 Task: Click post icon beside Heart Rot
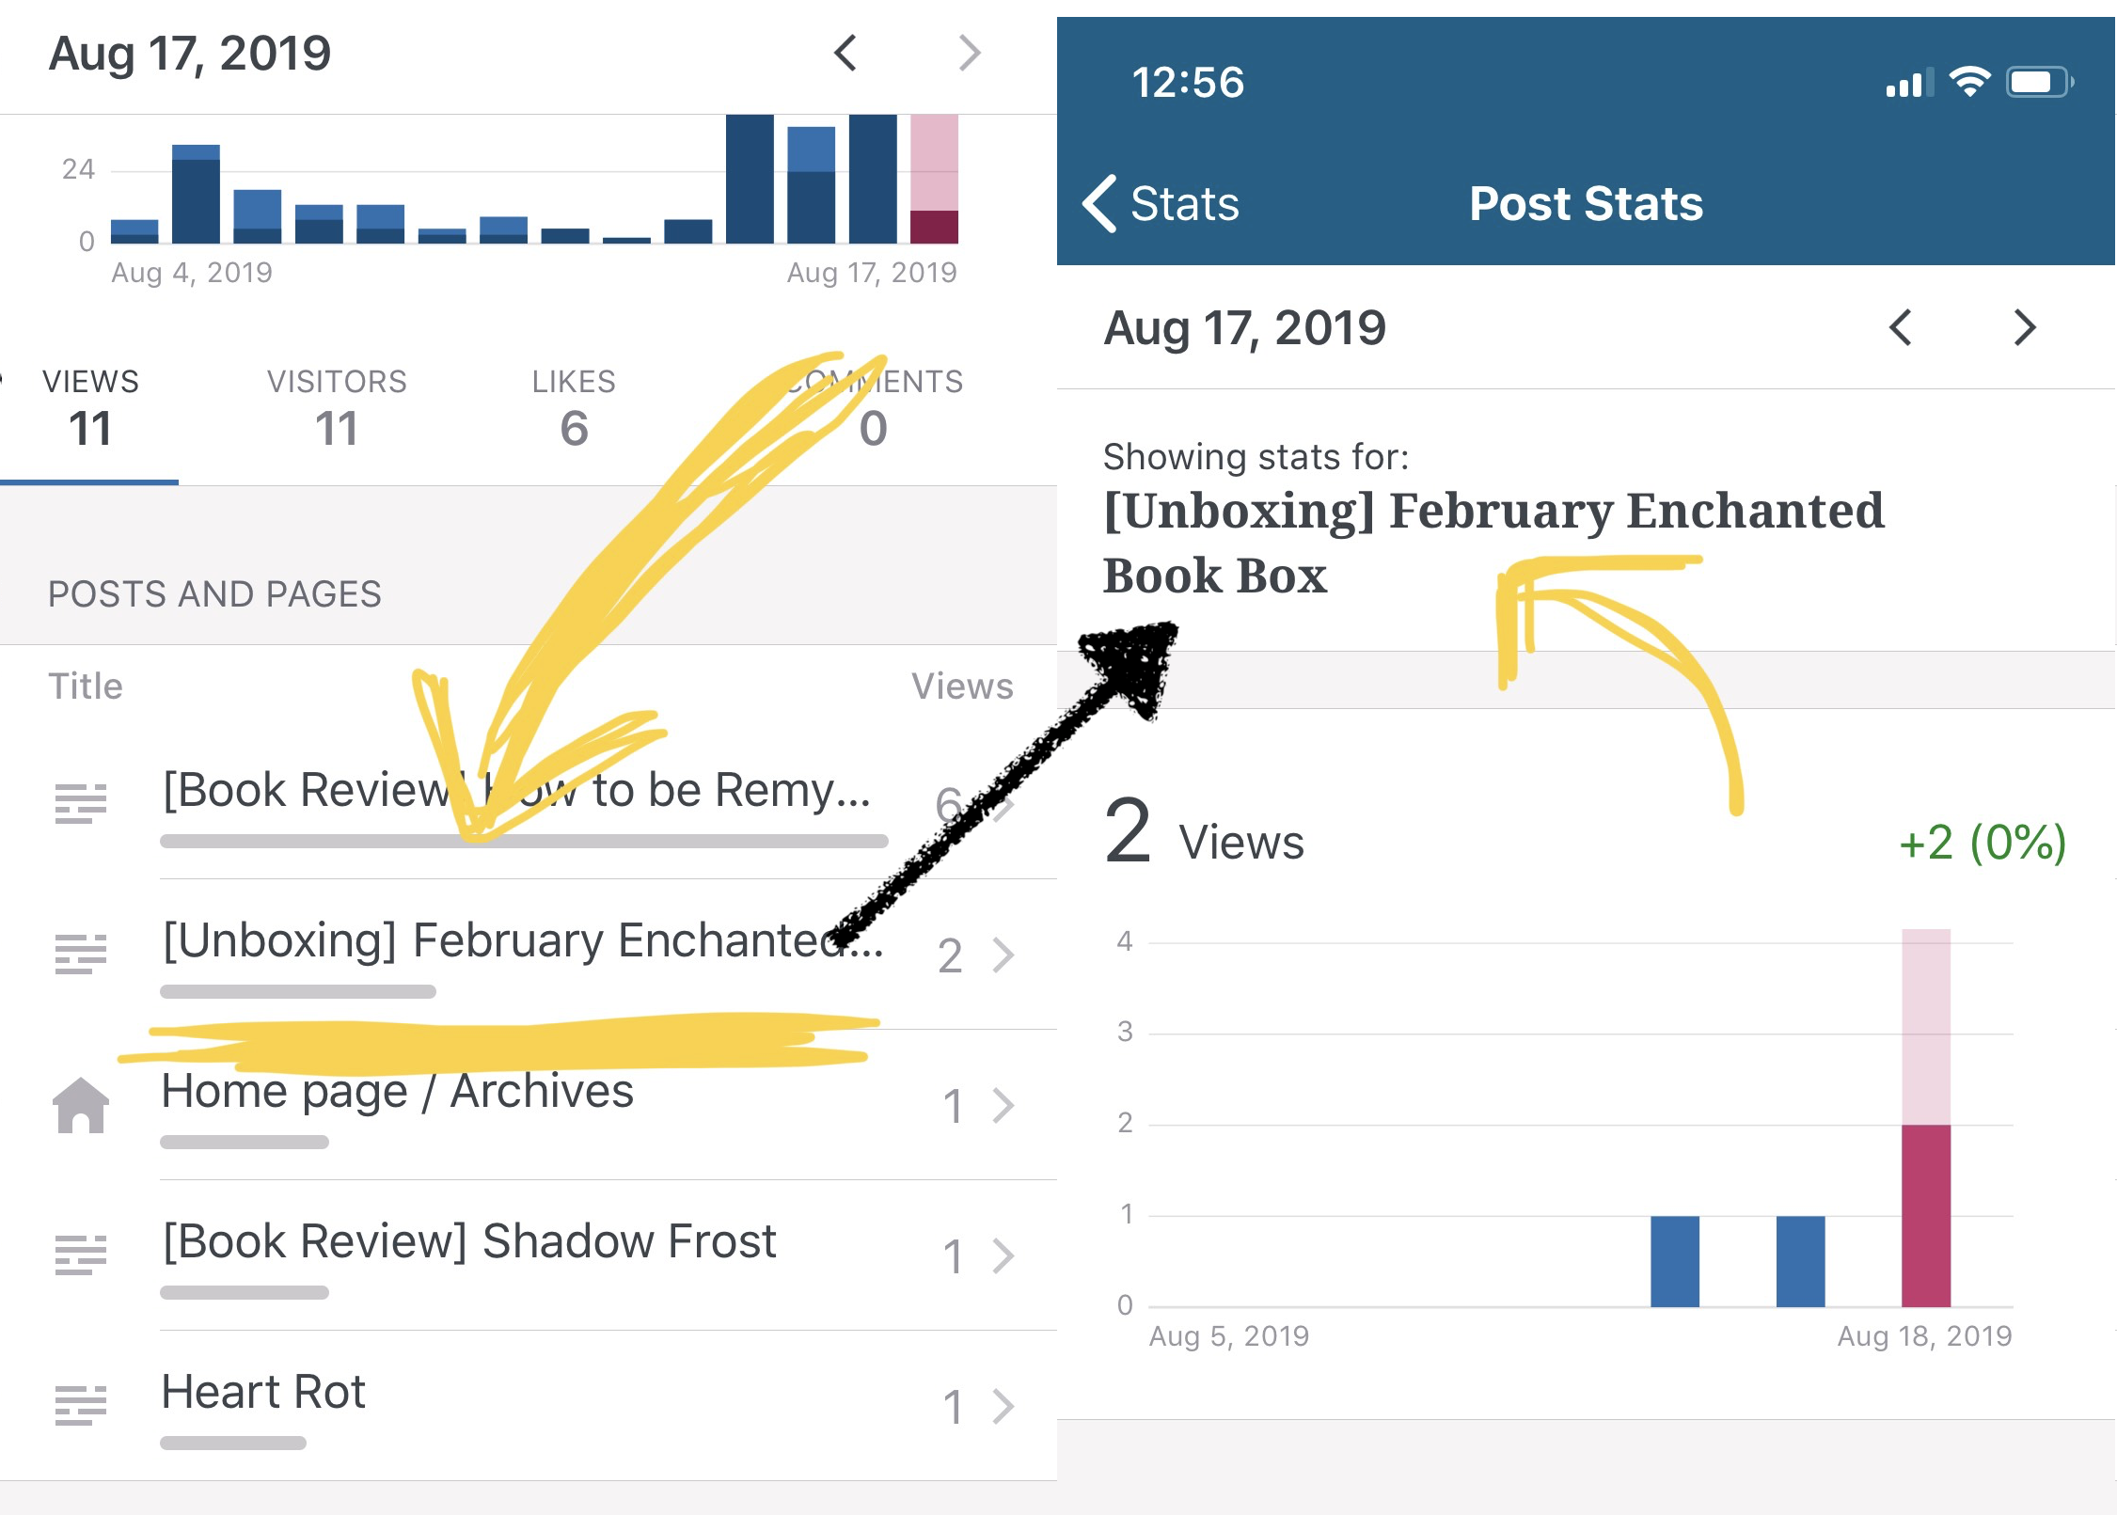click(81, 1405)
